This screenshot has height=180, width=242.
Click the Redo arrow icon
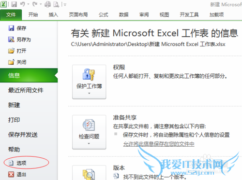(35, 4)
